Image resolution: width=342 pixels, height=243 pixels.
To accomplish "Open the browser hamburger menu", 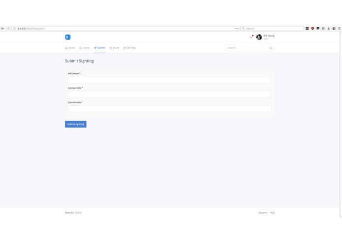I will 339,29.
